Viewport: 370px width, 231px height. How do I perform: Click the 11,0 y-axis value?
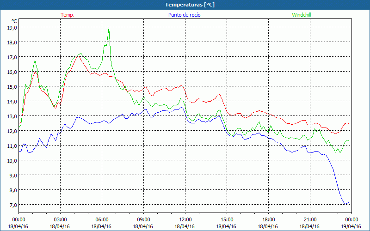coord(12,146)
